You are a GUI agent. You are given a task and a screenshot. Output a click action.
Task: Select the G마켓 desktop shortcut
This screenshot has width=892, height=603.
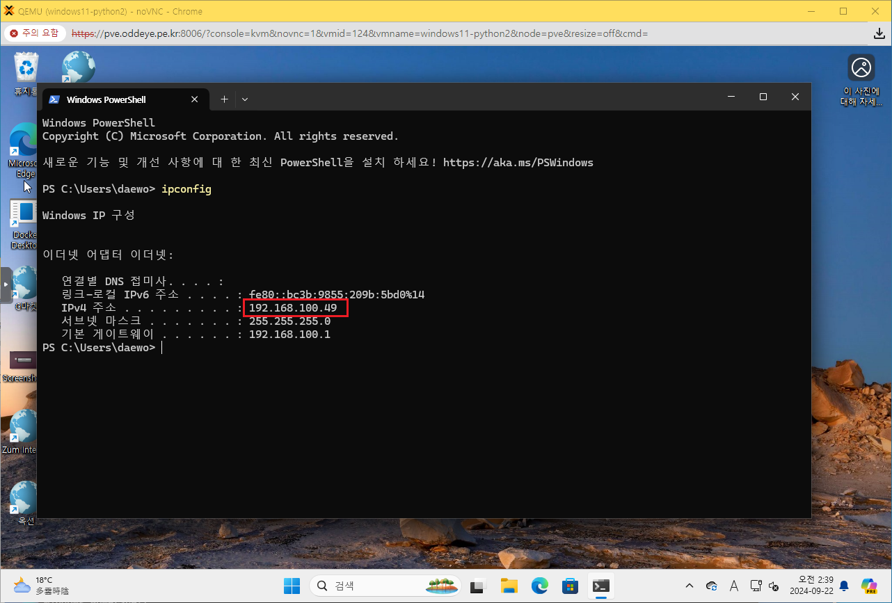point(24,289)
